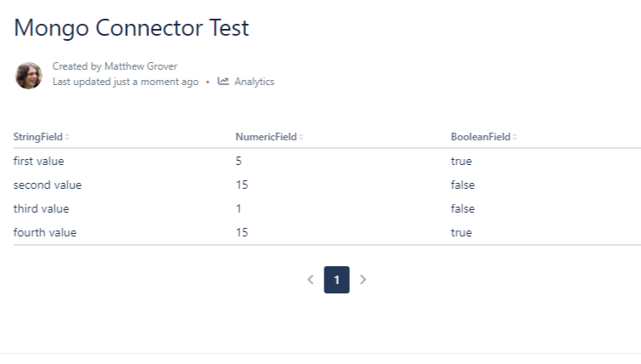Select page 1 in pagination
This screenshot has width=641, height=364.
336,279
